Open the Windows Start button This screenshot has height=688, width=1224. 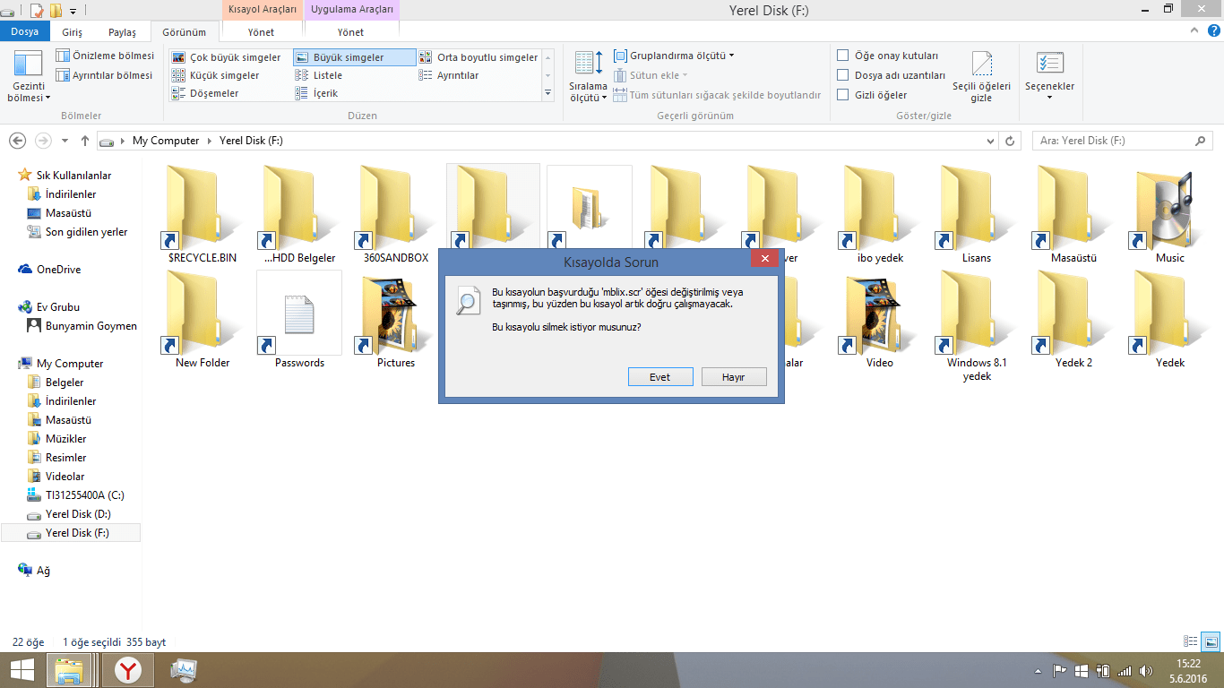(x=22, y=670)
